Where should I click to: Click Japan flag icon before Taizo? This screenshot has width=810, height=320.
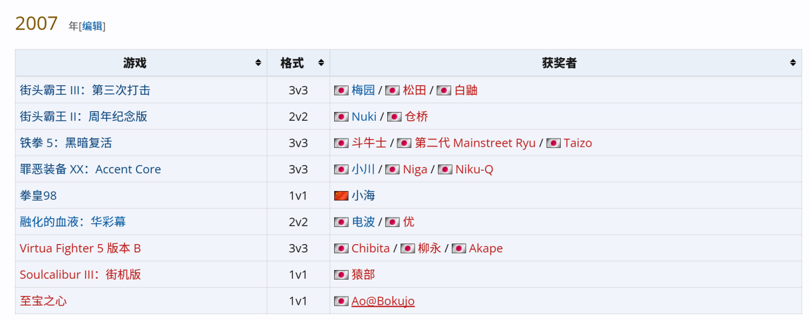[x=554, y=143]
